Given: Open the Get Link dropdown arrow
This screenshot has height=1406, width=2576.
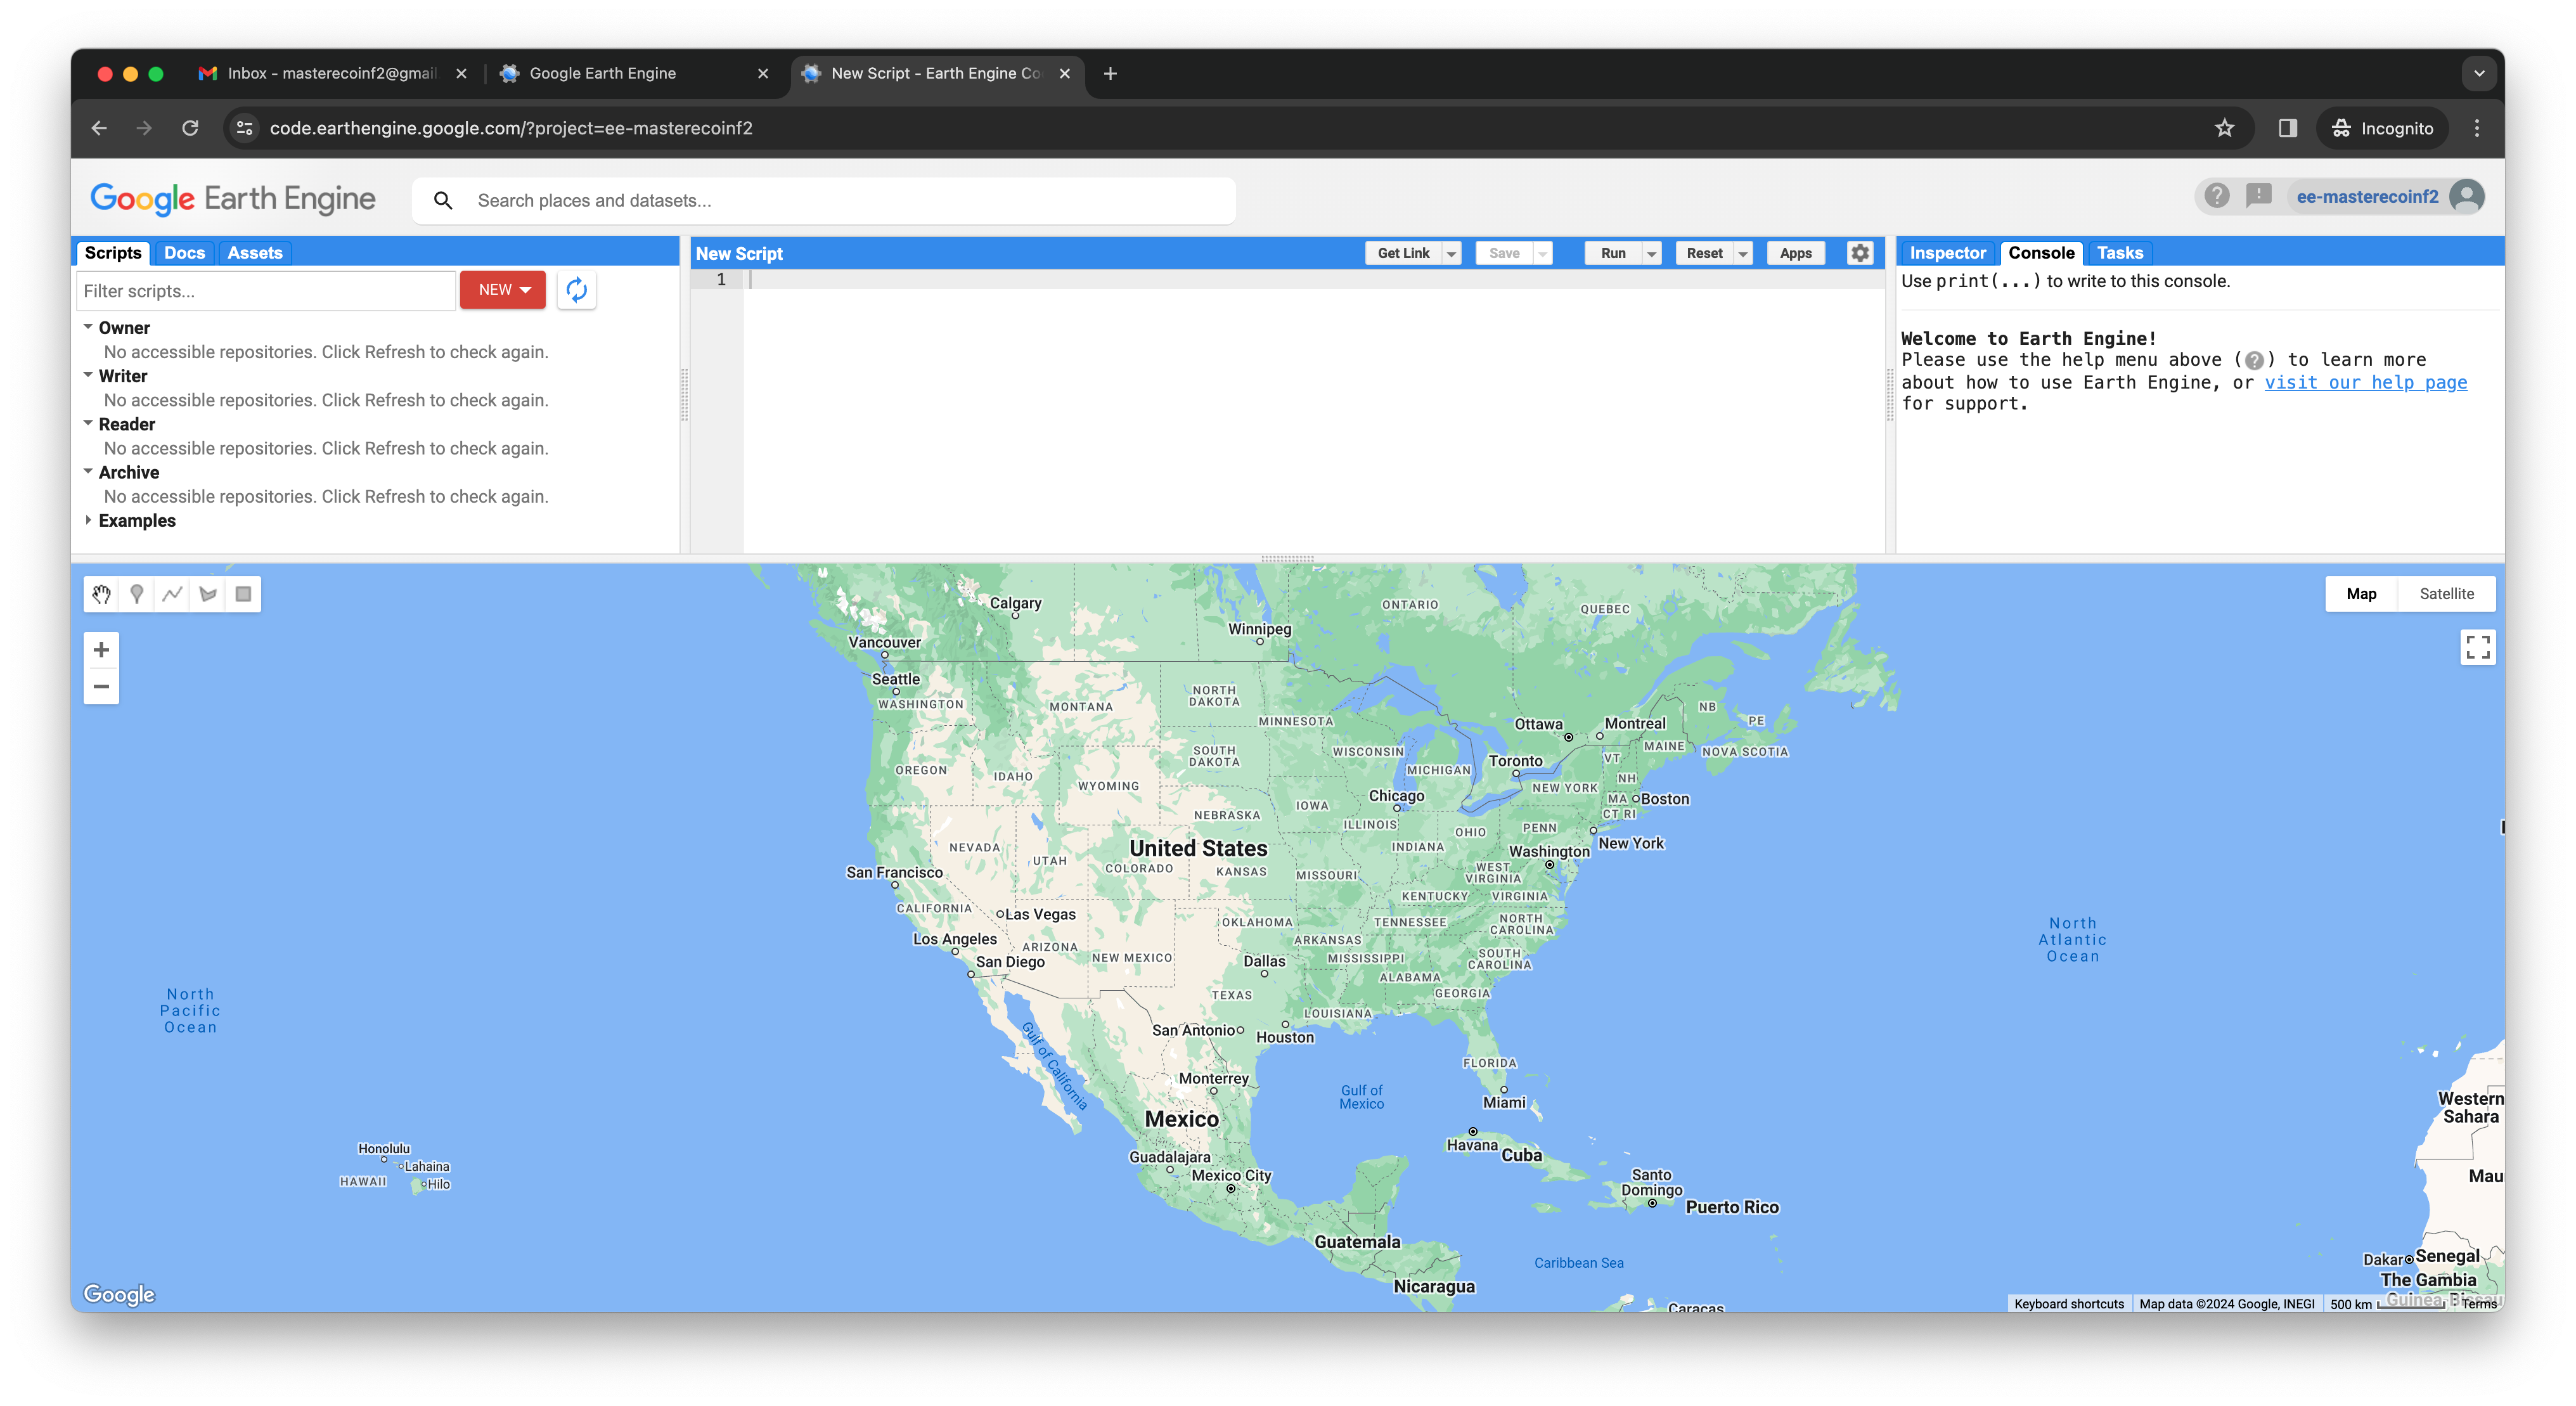Looking at the screenshot, I should click(x=1451, y=254).
